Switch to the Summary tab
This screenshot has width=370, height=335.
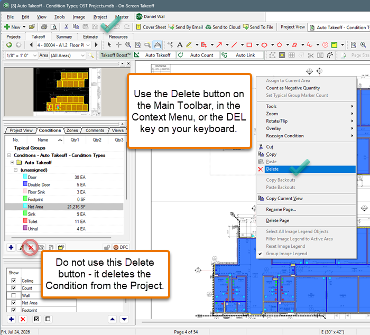tap(64, 37)
